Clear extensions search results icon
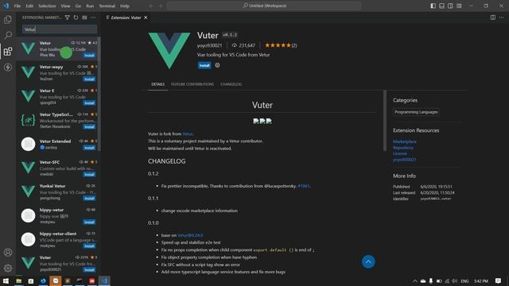This screenshot has width=509, height=286. pyautogui.click(x=84, y=17)
